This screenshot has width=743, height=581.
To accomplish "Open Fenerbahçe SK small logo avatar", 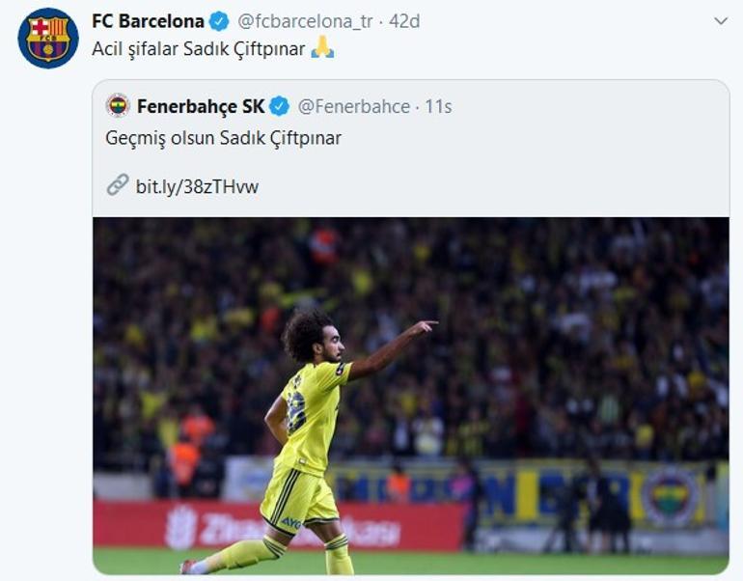I will click(x=118, y=105).
